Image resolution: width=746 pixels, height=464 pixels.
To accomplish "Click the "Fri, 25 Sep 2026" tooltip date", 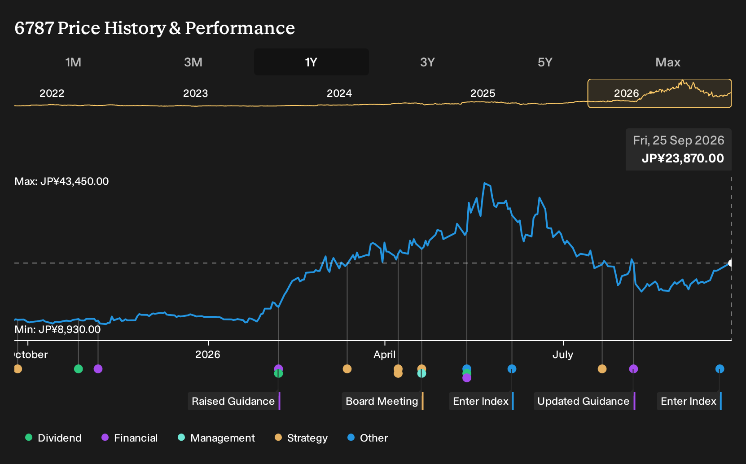I will [x=679, y=140].
